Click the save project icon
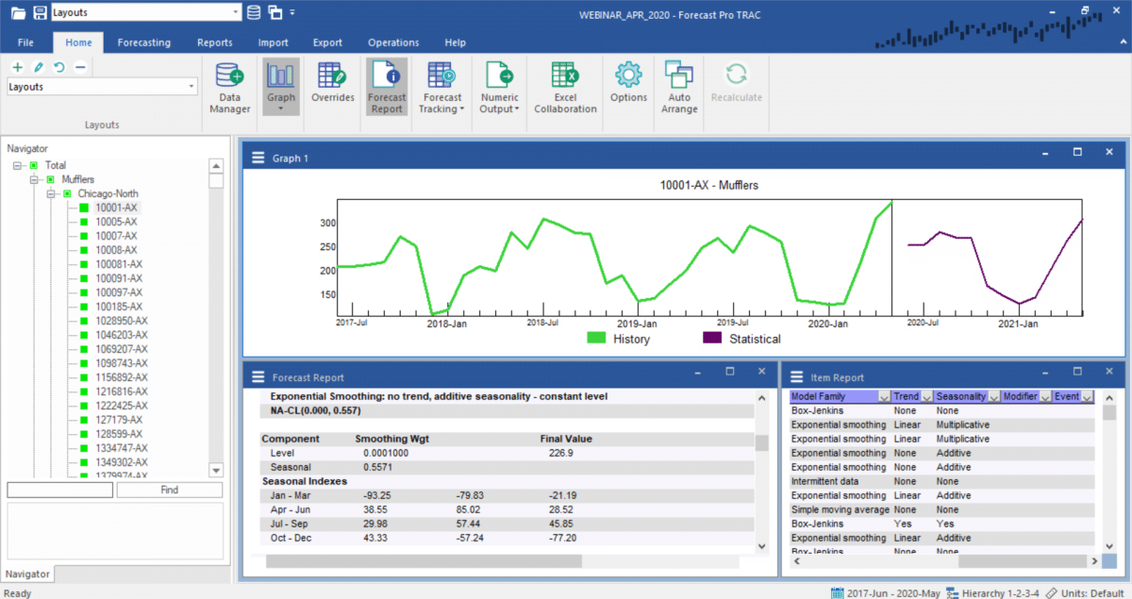1132x599 pixels. pyautogui.click(x=39, y=12)
